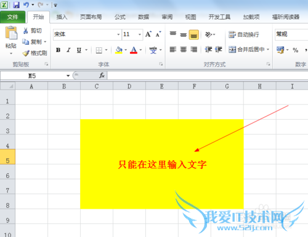
Task: Increase font size with large A
Action: click(148, 34)
